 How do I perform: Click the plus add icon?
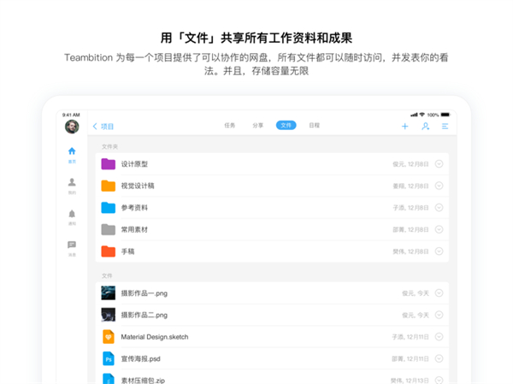tap(405, 127)
